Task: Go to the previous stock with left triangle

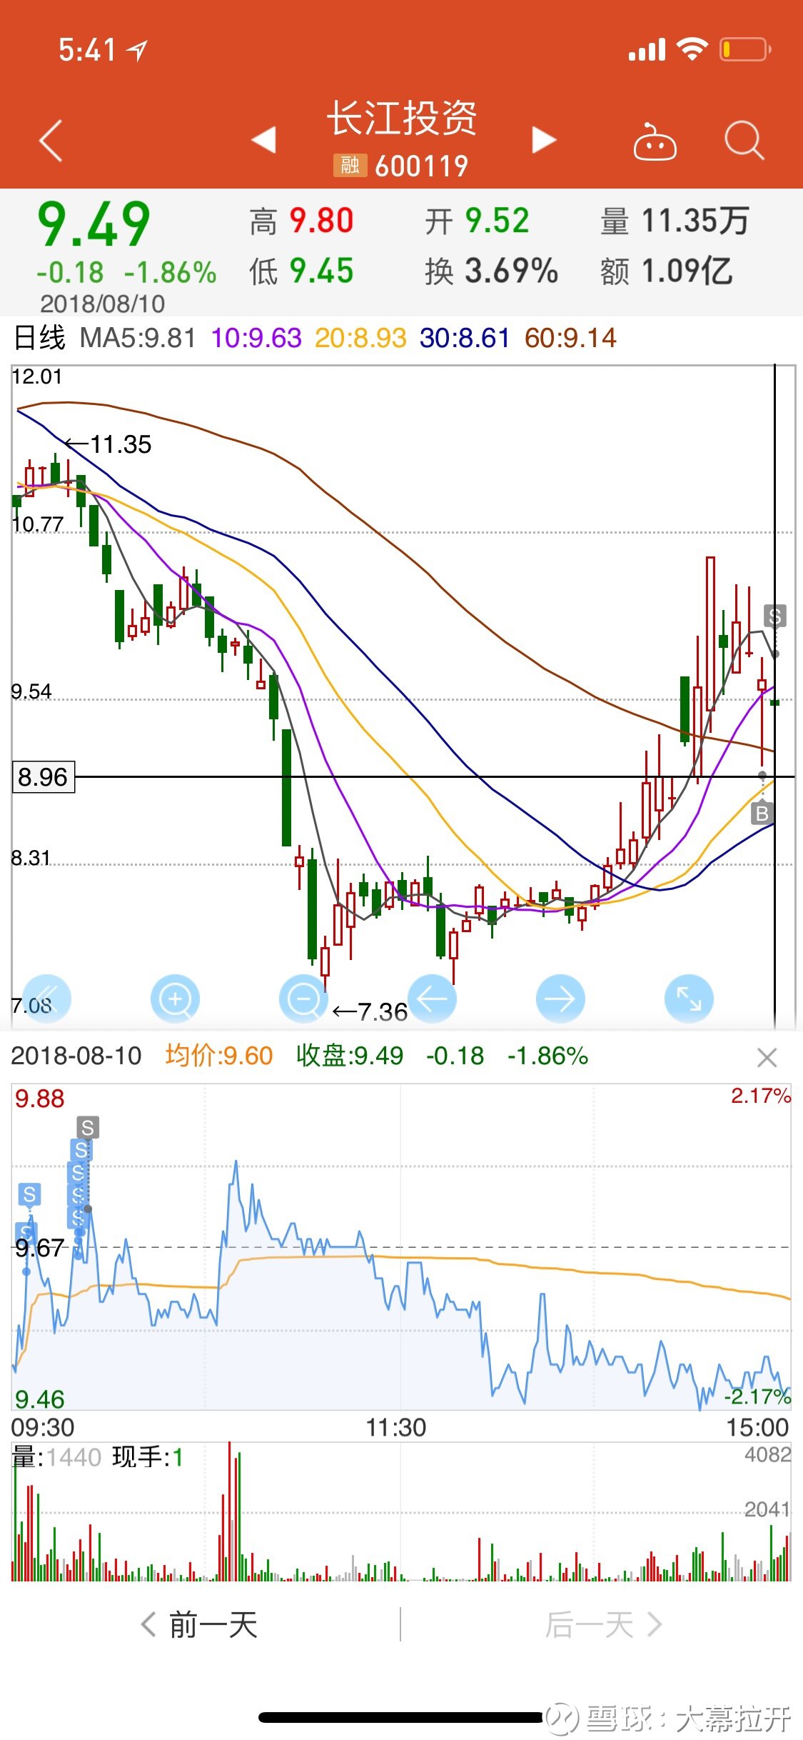Action: click(x=264, y=140)
